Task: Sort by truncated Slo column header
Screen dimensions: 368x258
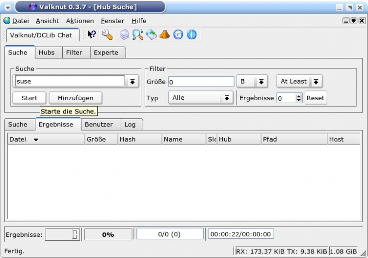Action: 211,139
